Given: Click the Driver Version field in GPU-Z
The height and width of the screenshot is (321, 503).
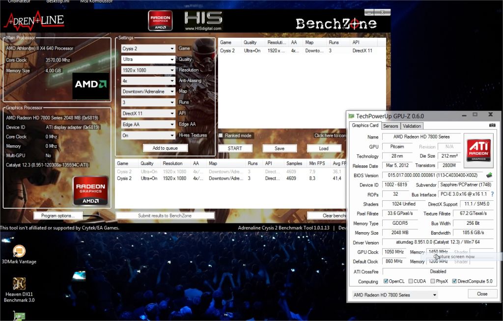Looking at the screenshot, I should pyautogui.click(x=438, y=242).
